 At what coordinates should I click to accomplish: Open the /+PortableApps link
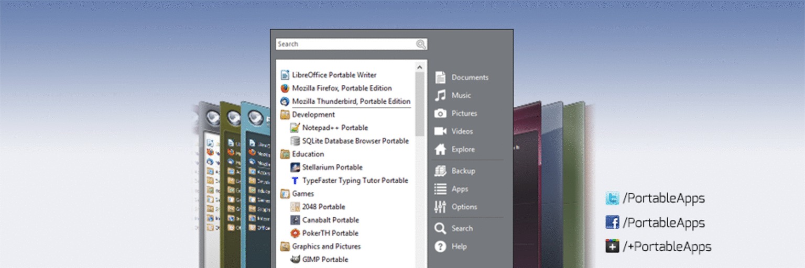[x=667, y=247]
